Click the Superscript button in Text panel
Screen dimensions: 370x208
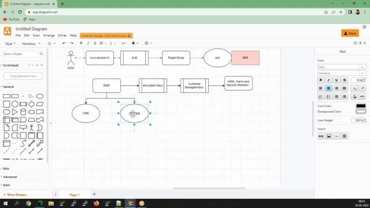pos(362,88)
